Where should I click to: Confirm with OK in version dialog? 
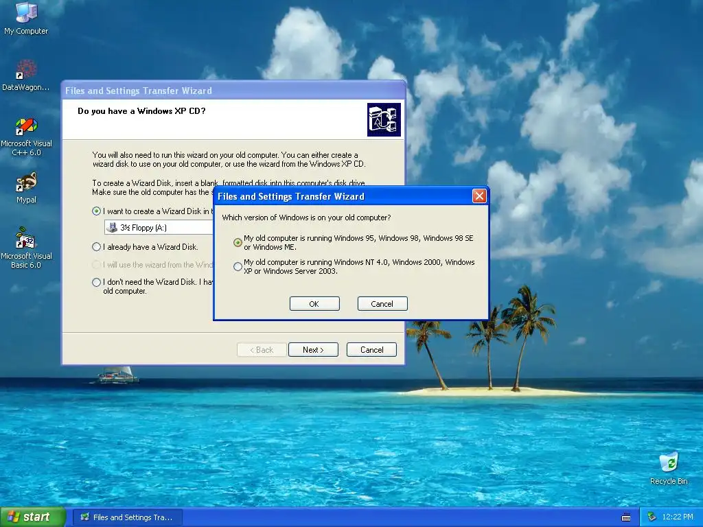pyautogui.click(x=314, y=304)
